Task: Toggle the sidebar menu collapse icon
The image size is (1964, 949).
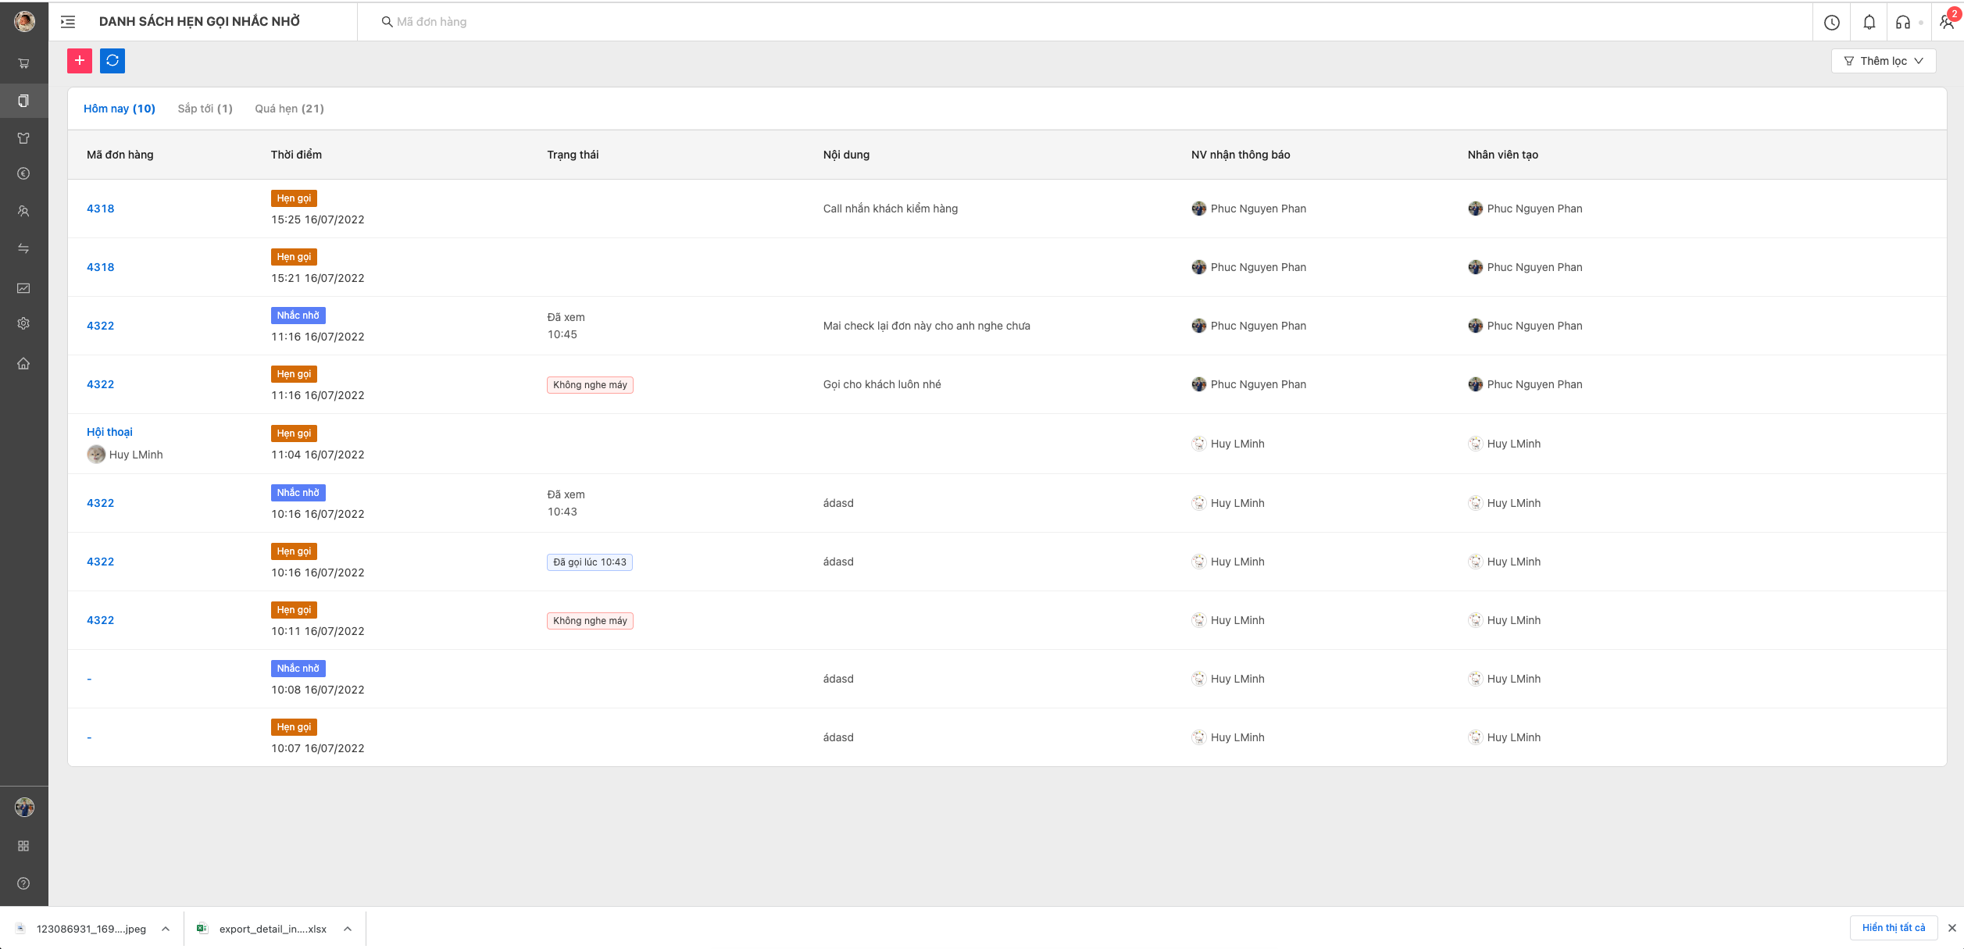Action: click(68, 22)
